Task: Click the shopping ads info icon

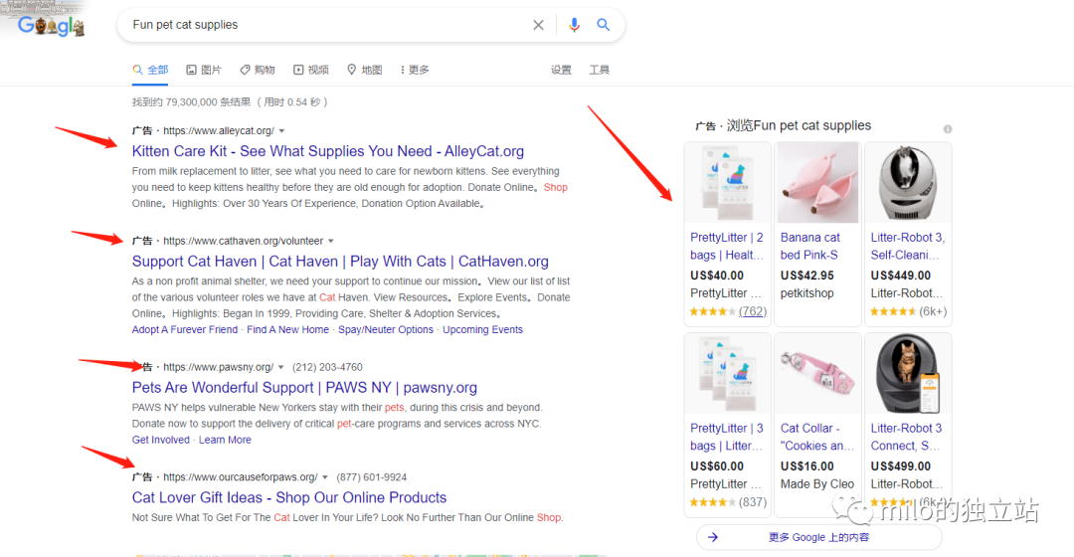Action: tap(948, 128)
